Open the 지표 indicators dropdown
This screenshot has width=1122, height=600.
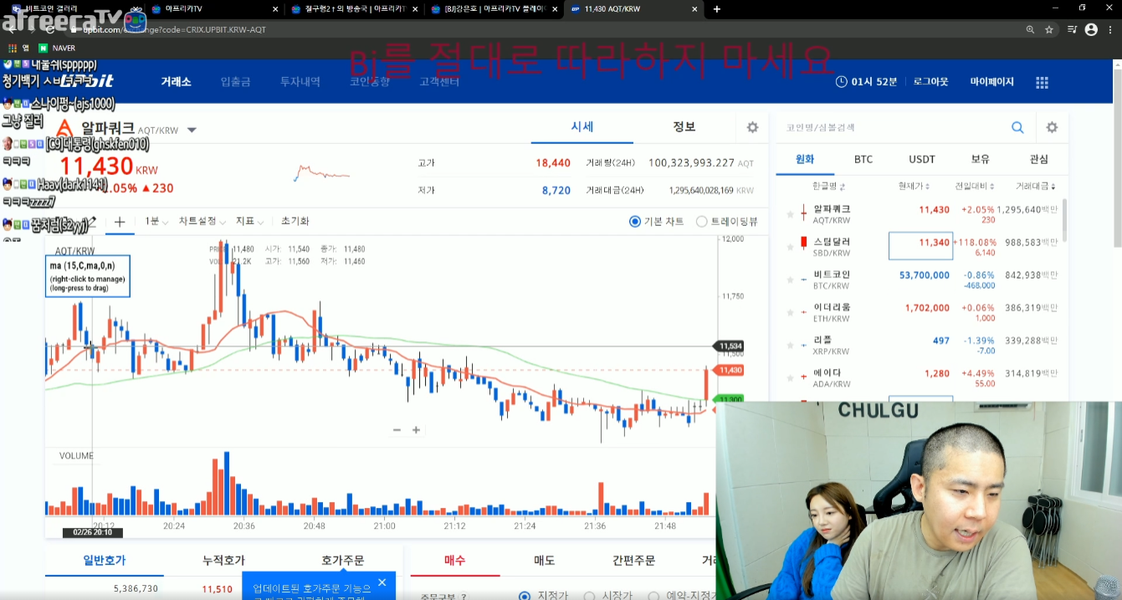pyautogui.click(x=249, y=222)
